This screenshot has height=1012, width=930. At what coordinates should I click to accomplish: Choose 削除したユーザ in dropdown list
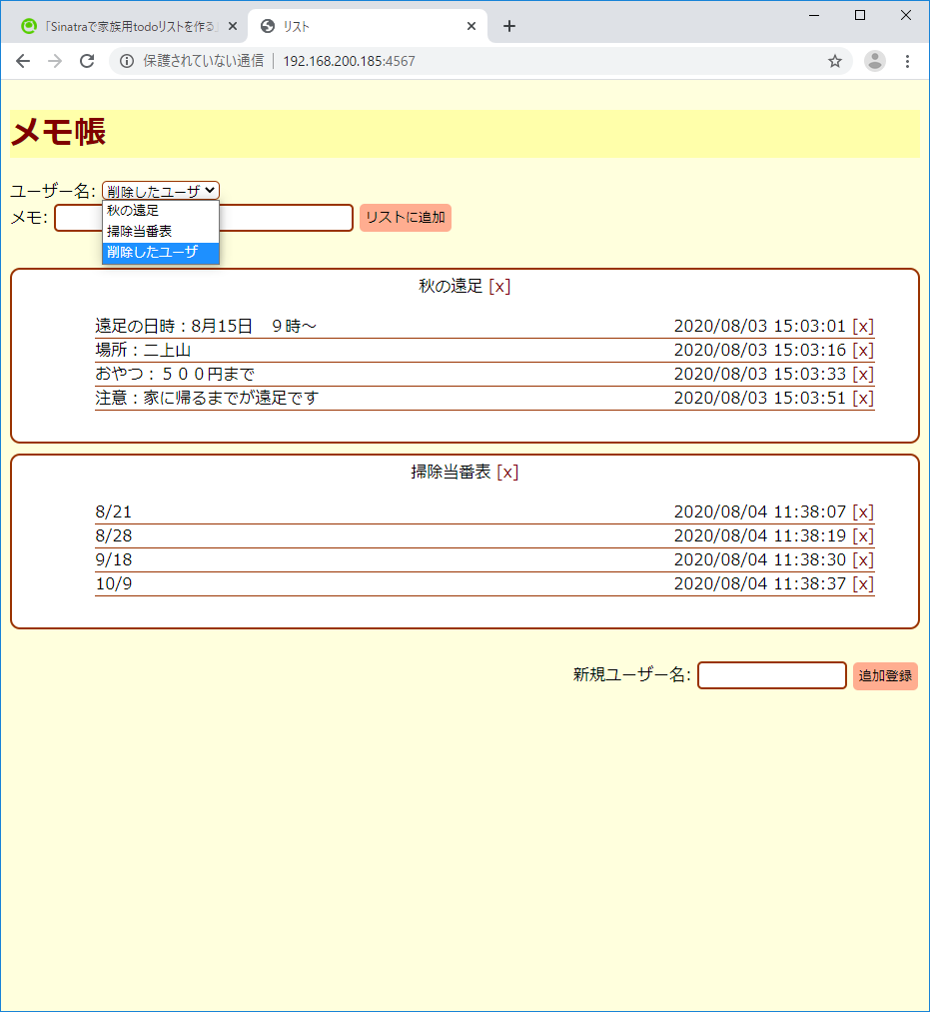click(161, 253)
